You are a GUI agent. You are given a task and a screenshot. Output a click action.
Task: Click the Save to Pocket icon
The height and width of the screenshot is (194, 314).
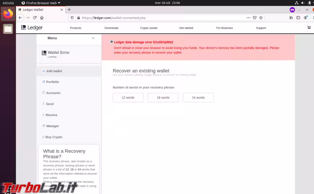pyautogui.click(x=255, y=18)
